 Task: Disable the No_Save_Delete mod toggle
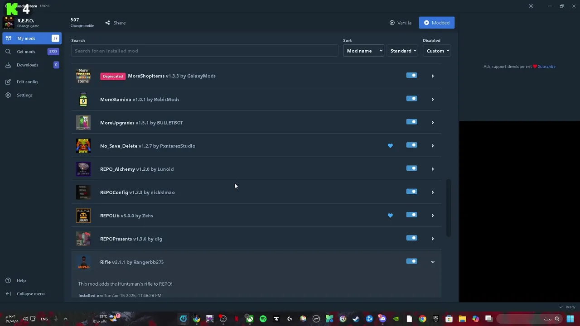[411, 145]
